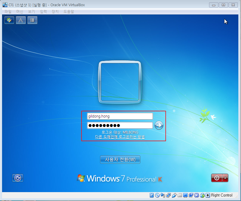The image size is (241, 201).
Task: Minimize the VirtualBox window
Action: pyautogui.click(x=214, y=5)
